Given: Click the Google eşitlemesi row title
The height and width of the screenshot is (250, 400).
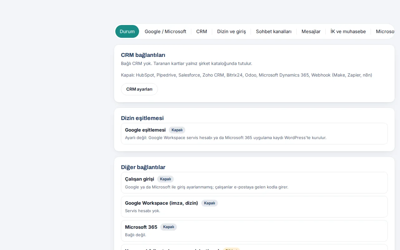Looking at the screenshot, I should pyautogui.click(x=145, y=130).
